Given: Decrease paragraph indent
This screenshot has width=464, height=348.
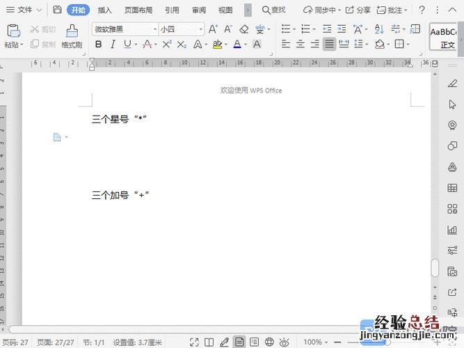Looking at the screenshot, I should click(327, 29).
